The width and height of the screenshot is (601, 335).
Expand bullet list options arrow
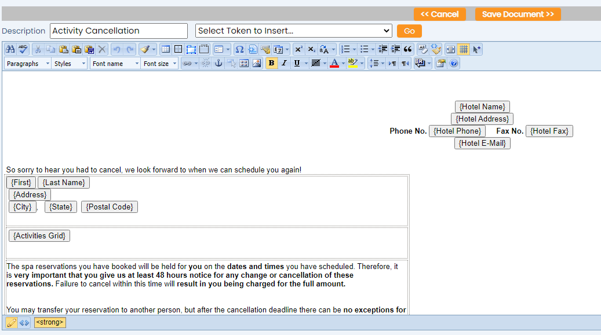click(x=373, y=49)
